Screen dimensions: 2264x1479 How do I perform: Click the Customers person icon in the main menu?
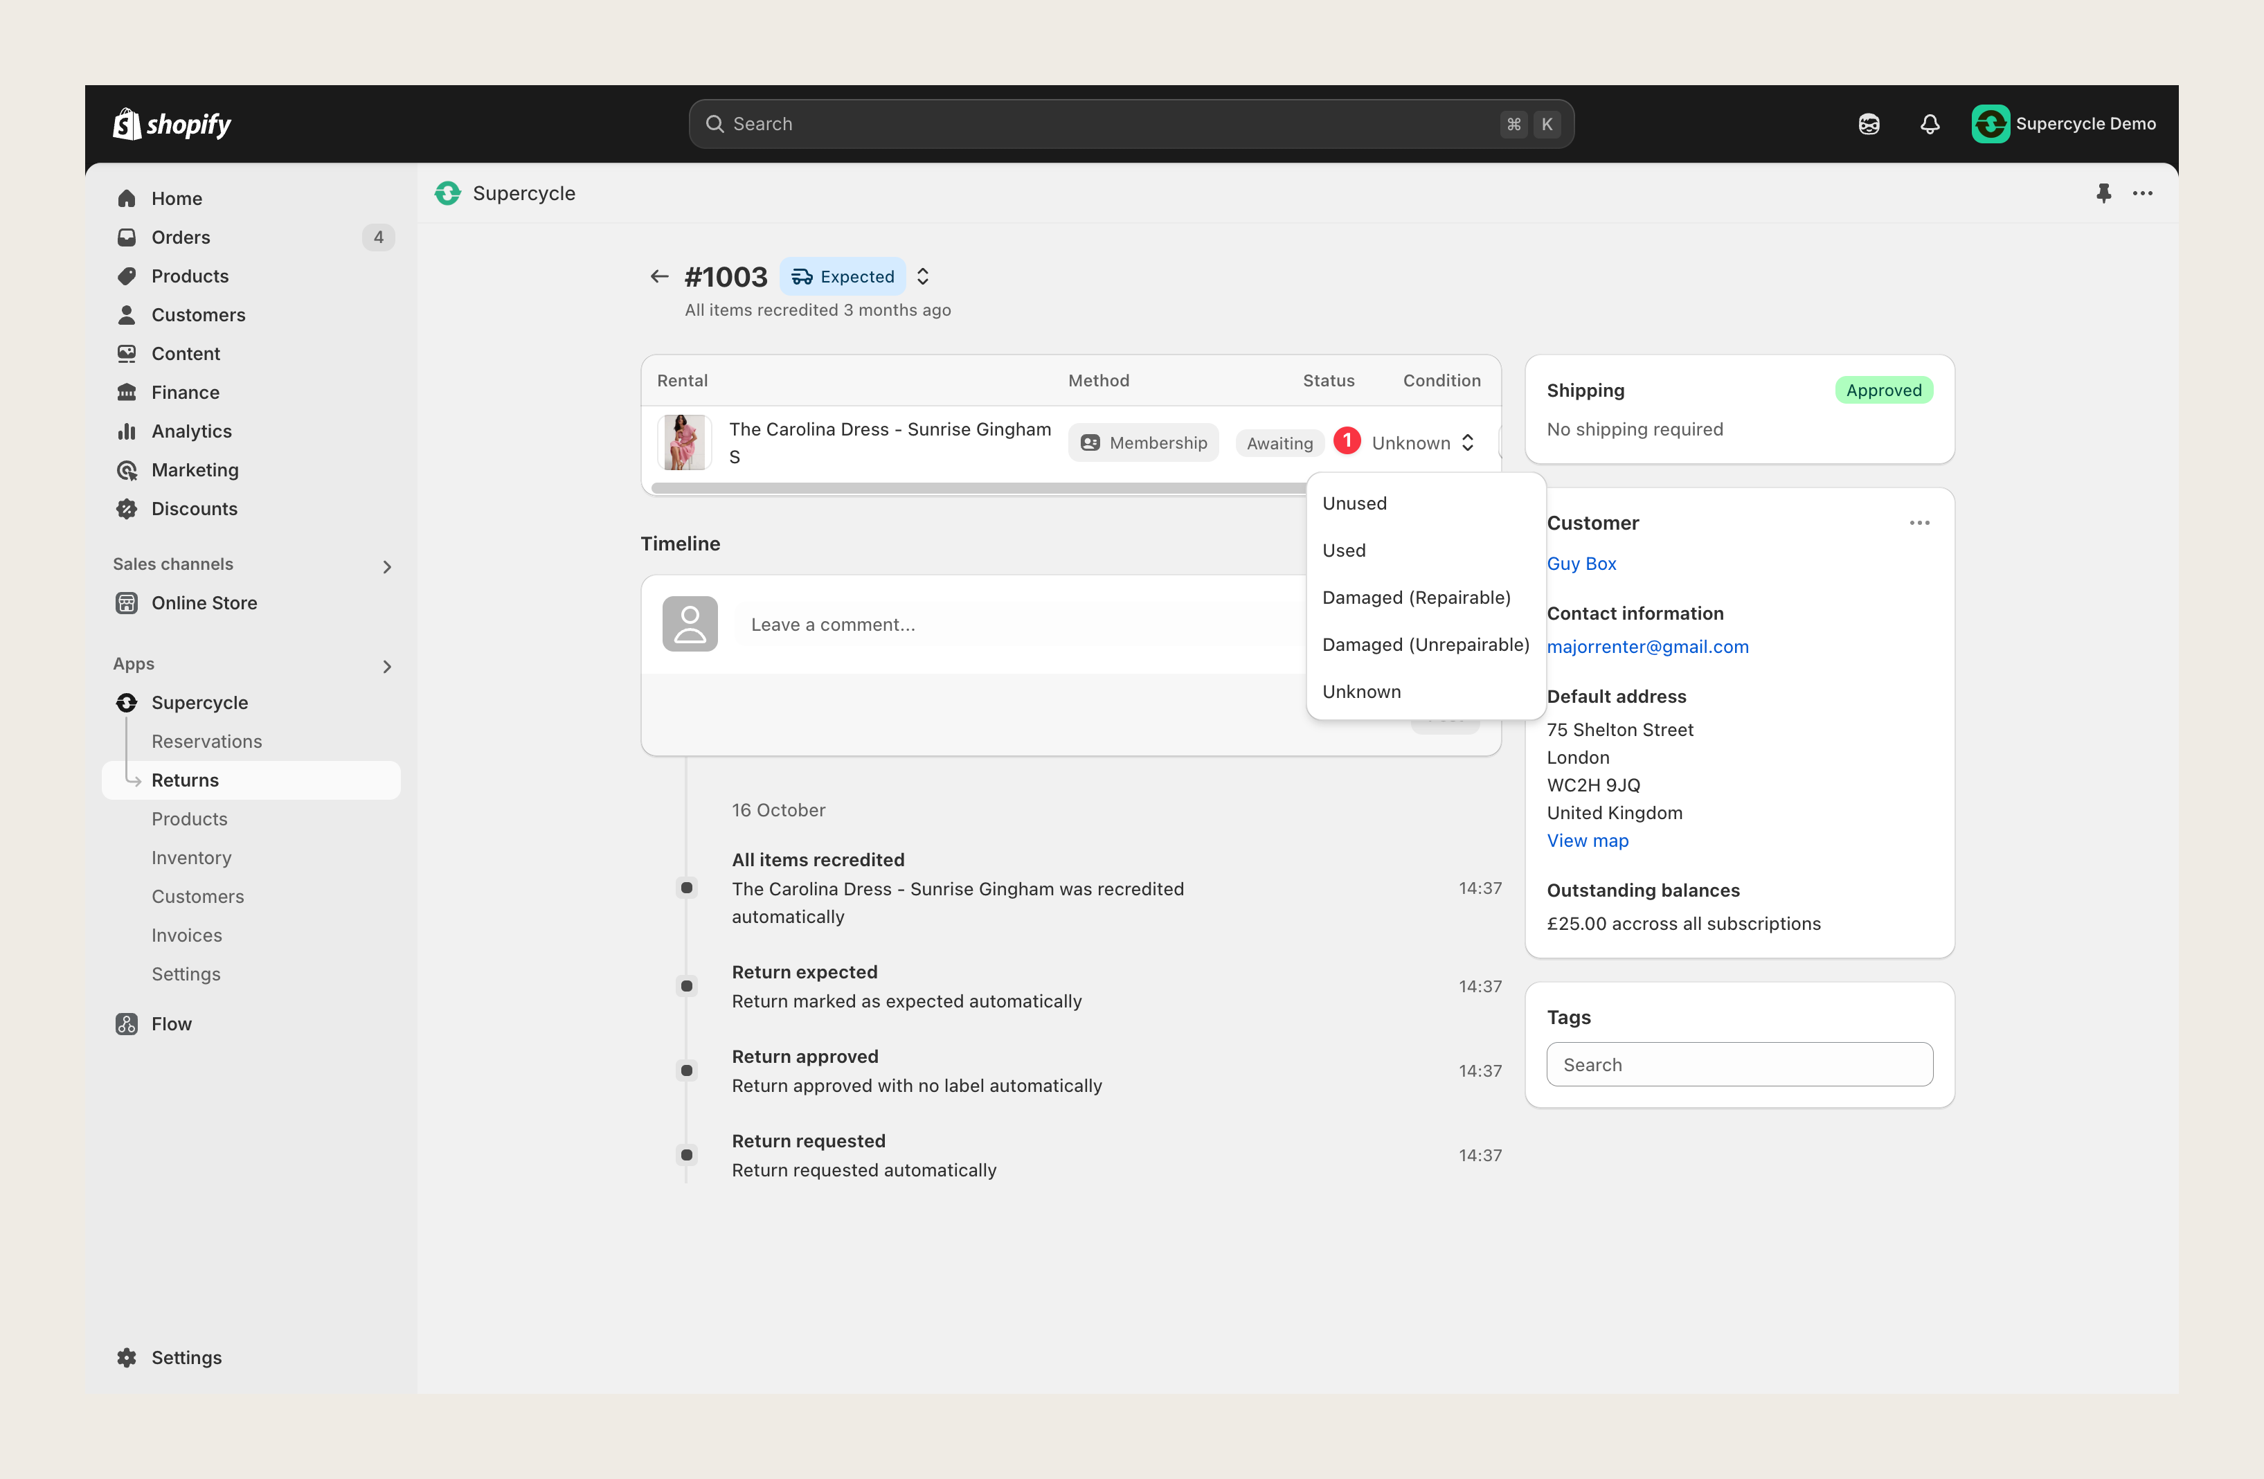(x=127, y=315)
